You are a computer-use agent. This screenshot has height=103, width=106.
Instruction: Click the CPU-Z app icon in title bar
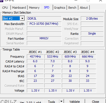(x=2, y=1)
